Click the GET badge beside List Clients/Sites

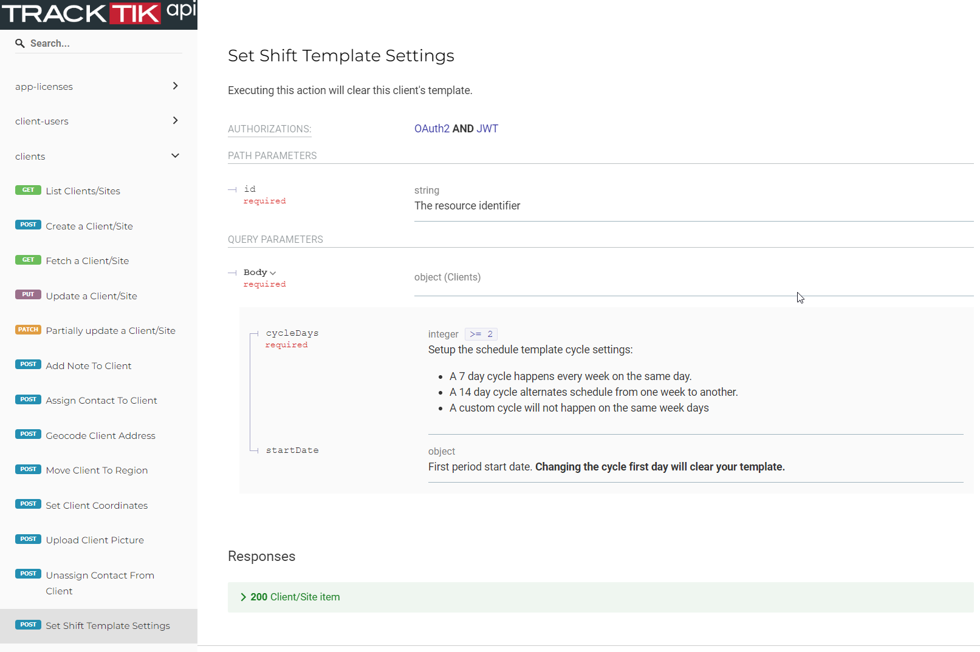[x=28, y=190]
